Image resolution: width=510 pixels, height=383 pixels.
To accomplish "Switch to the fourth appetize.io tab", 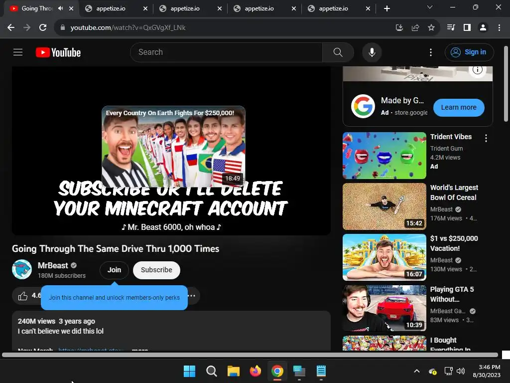I will coord(339,8).
